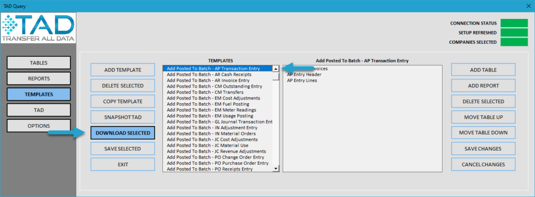The width and height of the screenshot is (535, 197).
Task: Click MOVE TABLE UP
Action: 483,117
